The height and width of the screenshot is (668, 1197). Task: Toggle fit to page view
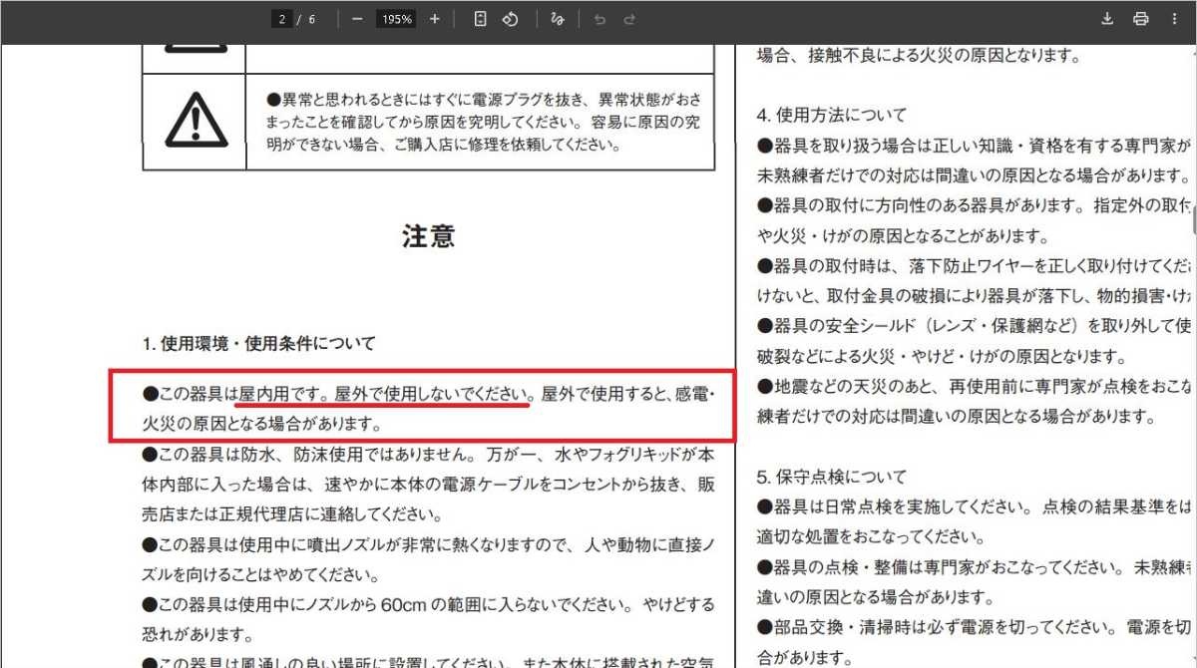click(480, 19)
